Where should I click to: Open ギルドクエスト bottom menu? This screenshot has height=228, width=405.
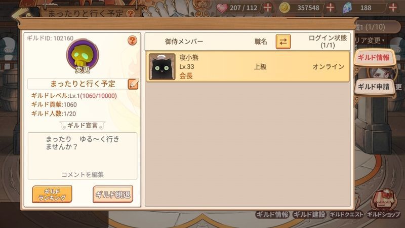pos(346,214)
